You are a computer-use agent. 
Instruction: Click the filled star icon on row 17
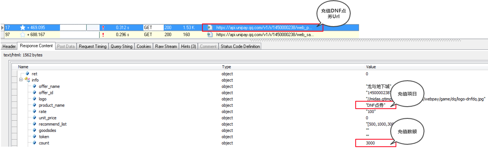(x=23, y=28)
